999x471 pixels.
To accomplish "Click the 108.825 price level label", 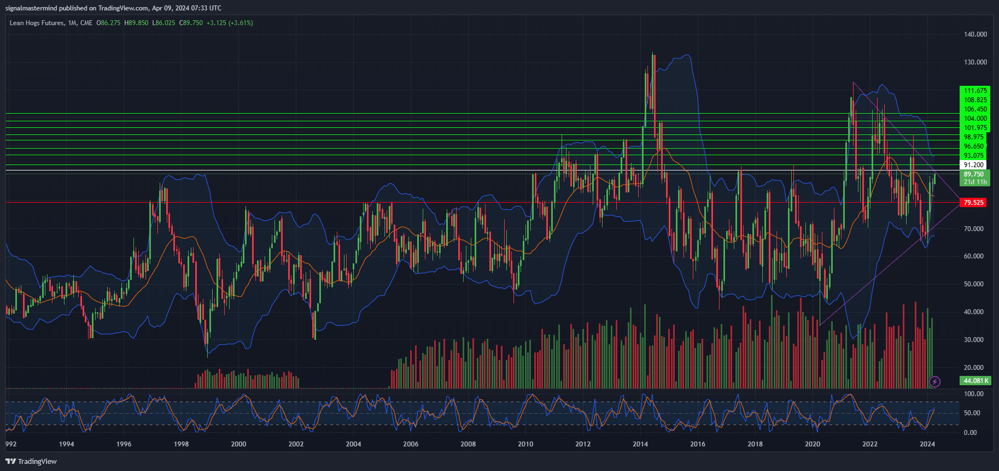I will [975, 100].
